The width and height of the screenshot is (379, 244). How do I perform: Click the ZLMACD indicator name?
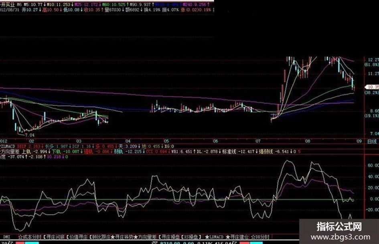pyautogui.click(x=8, y=146)
